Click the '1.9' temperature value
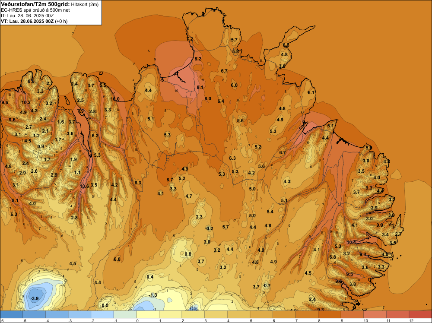Screen dimensions: 432x323 tap(73, 159)
